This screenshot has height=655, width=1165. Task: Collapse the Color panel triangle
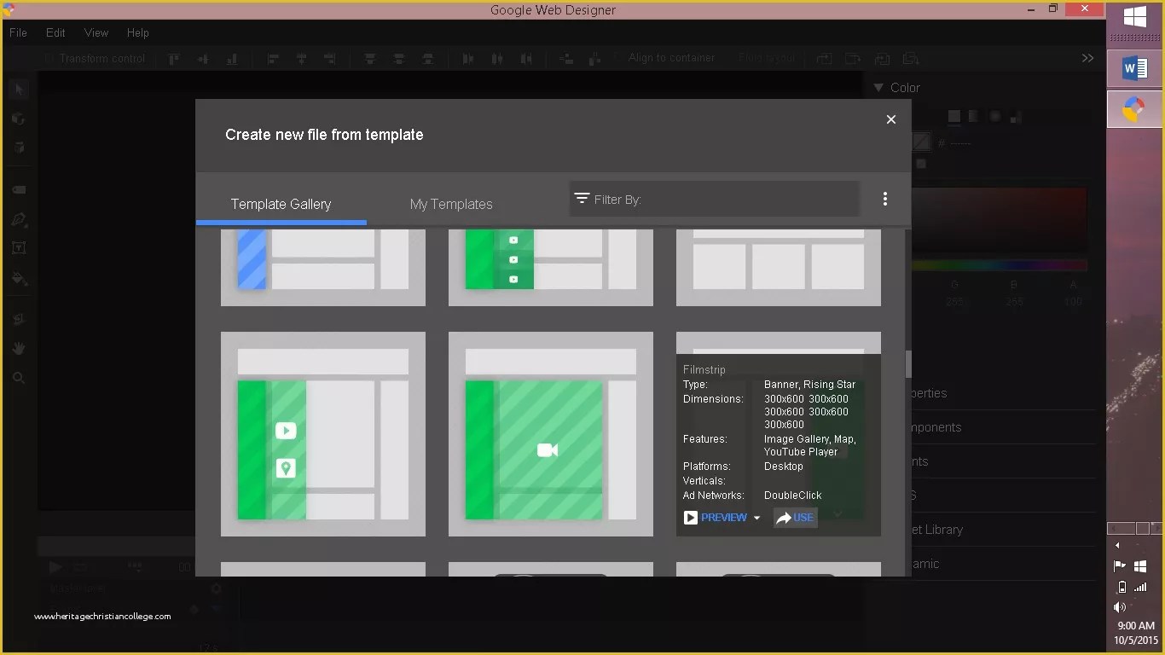coord(878,88)
